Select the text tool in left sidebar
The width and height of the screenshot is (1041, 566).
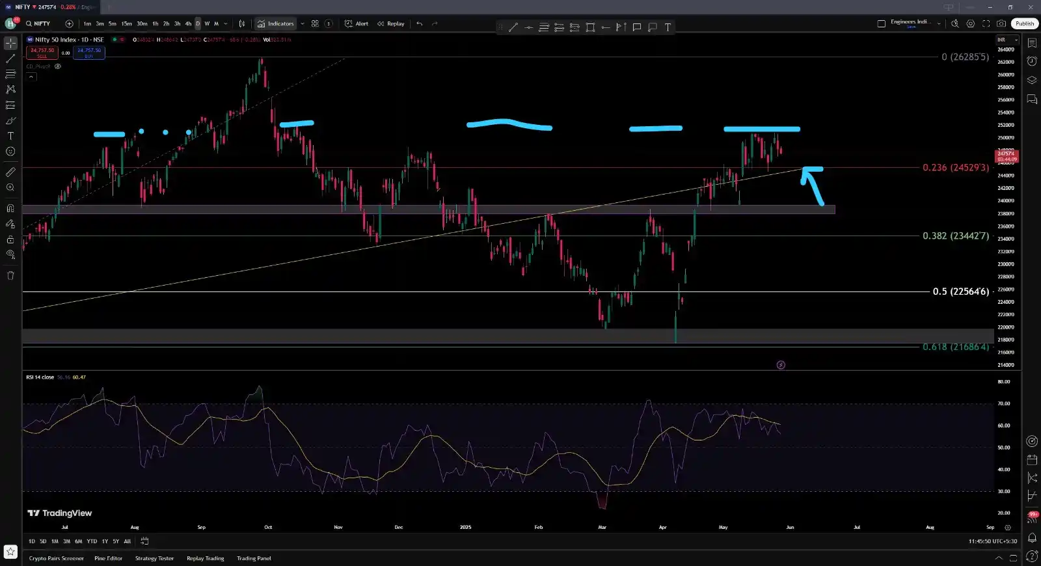pos(10,136)
